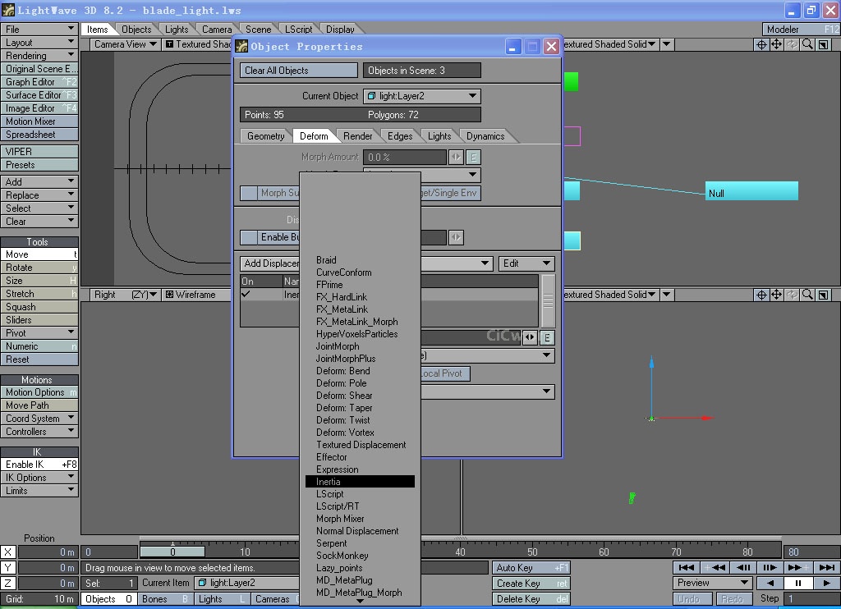
Task: Go to the previous keyframe
Action: (x=715, y=567)
